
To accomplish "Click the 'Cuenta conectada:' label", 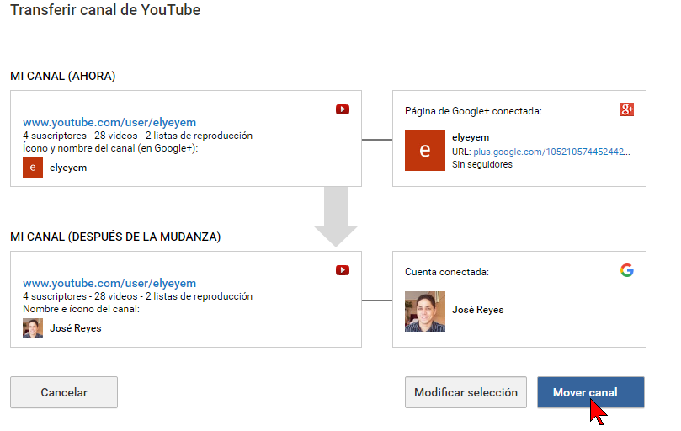I will [447, 272].
